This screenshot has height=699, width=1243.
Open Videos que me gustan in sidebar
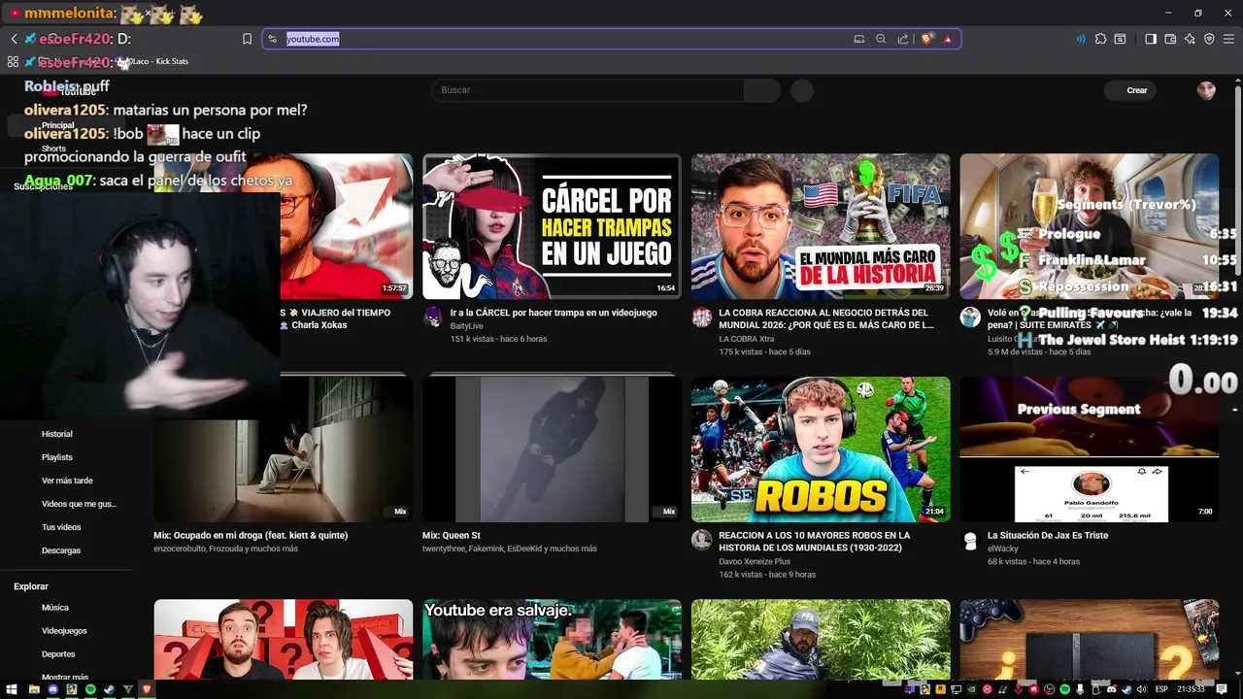click(79, 504)
